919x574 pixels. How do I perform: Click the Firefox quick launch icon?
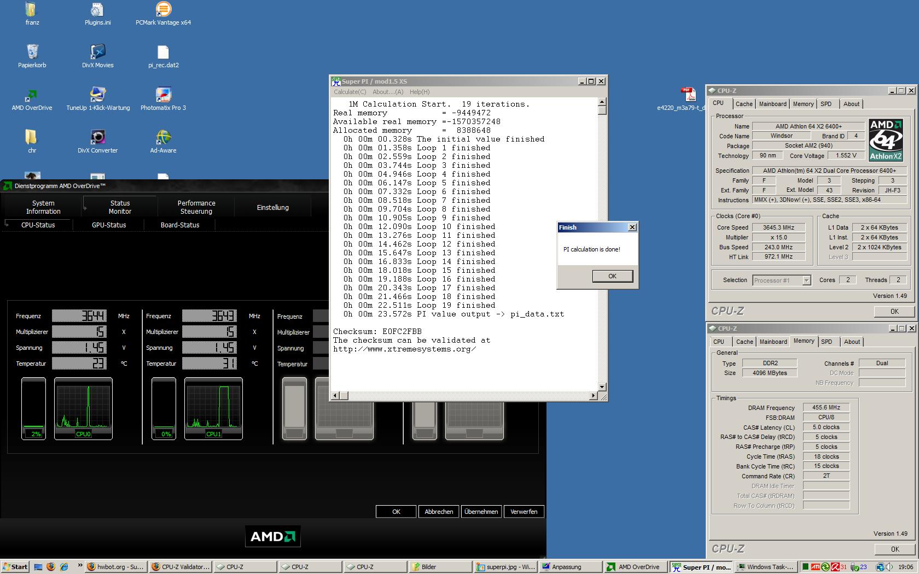[x=51, y=567]
